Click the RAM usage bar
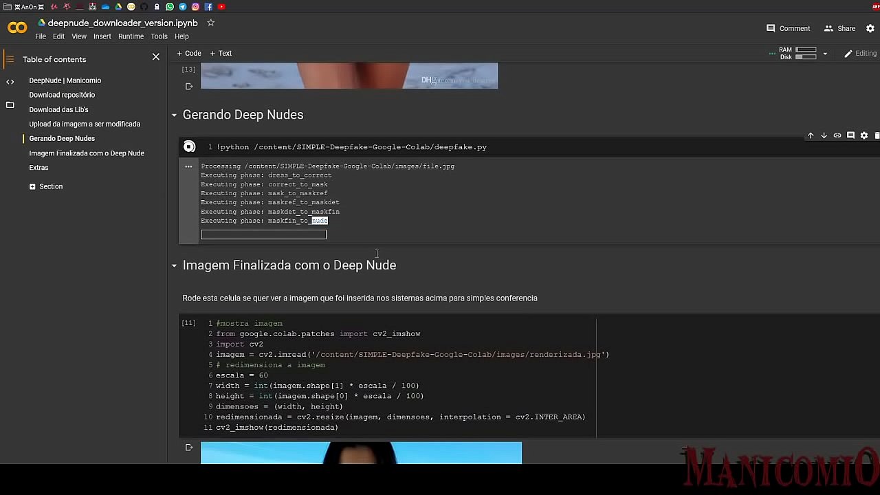 [806, 50]
